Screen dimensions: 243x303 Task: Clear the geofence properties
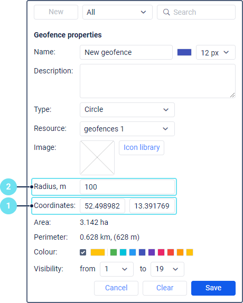pos(165,288)
